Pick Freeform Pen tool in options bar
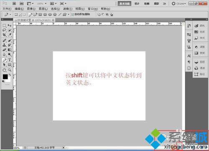 (x=35, y=15)
